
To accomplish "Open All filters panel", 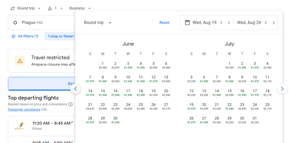I will [25, 36].
